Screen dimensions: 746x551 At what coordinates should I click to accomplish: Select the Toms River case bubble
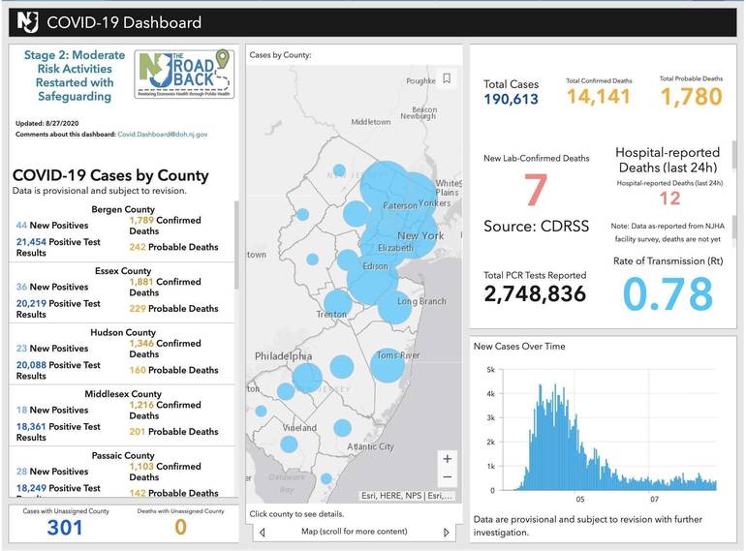coord(388,365)
